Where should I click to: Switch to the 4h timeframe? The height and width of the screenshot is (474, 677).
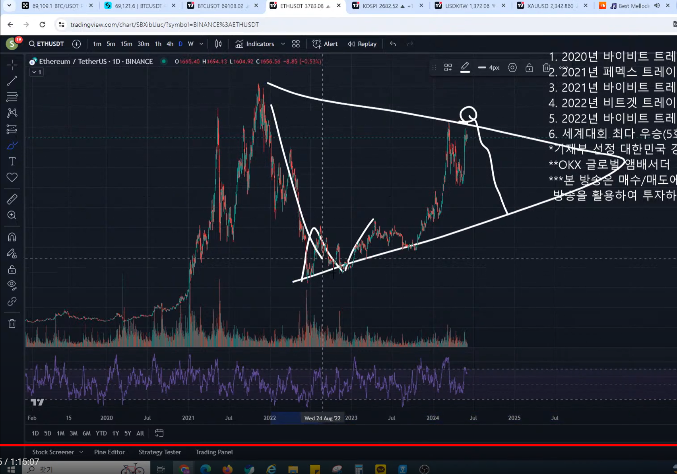pos(170,44)
